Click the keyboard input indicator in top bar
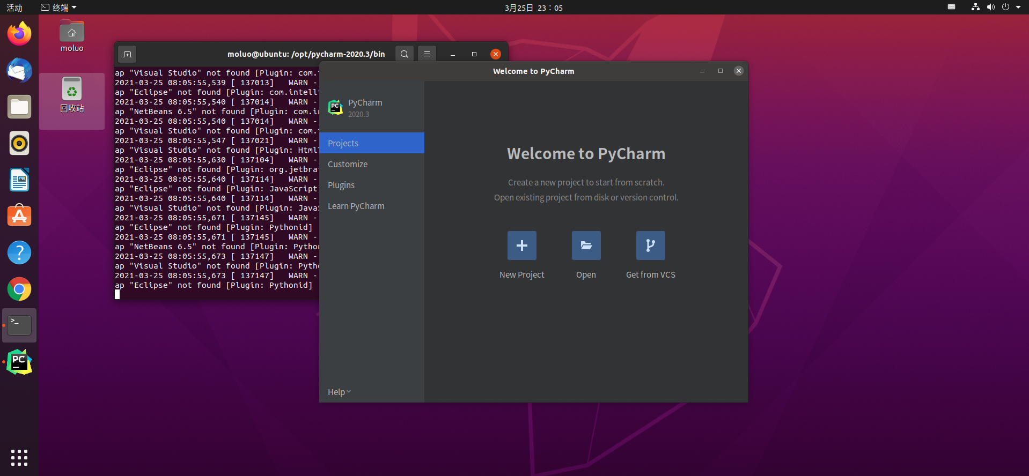 click(x=951, y=8)
